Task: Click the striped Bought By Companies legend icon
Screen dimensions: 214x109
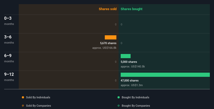Action: [119, 106]
